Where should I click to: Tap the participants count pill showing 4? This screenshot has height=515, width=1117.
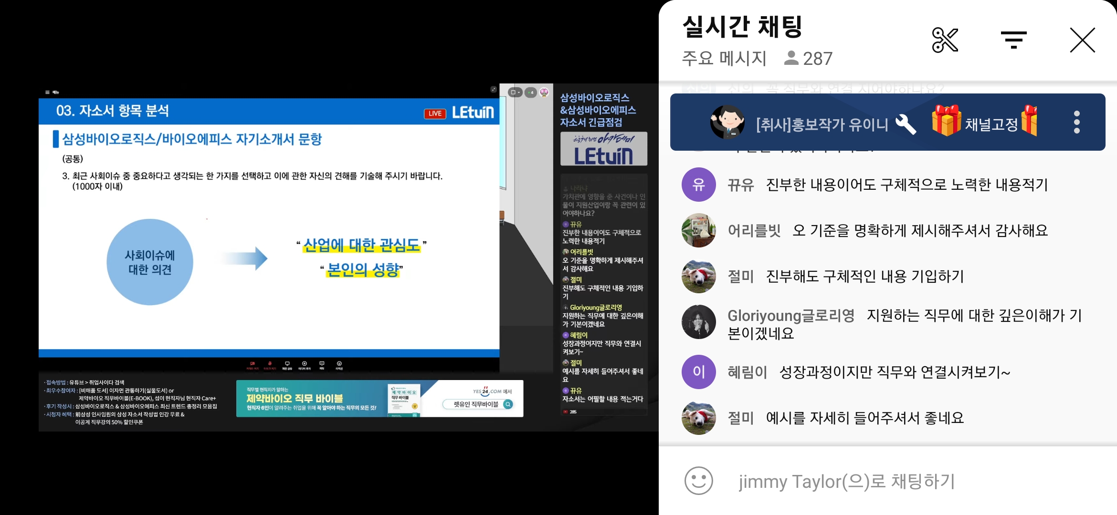pyautogui.click(x=531, y=93)
